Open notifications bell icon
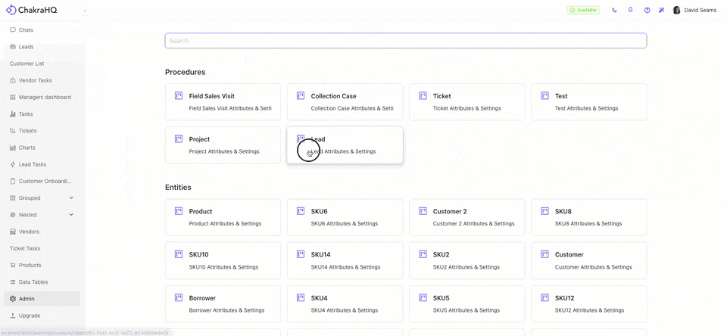Image resolution: width=727 pixels, height=336 pixels. pos(630,11)
